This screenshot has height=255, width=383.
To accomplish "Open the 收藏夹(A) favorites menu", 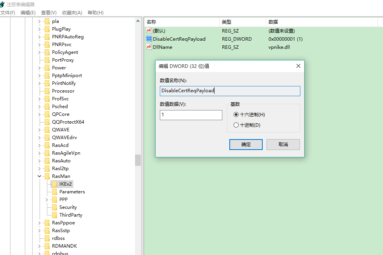I will [72, 13].
